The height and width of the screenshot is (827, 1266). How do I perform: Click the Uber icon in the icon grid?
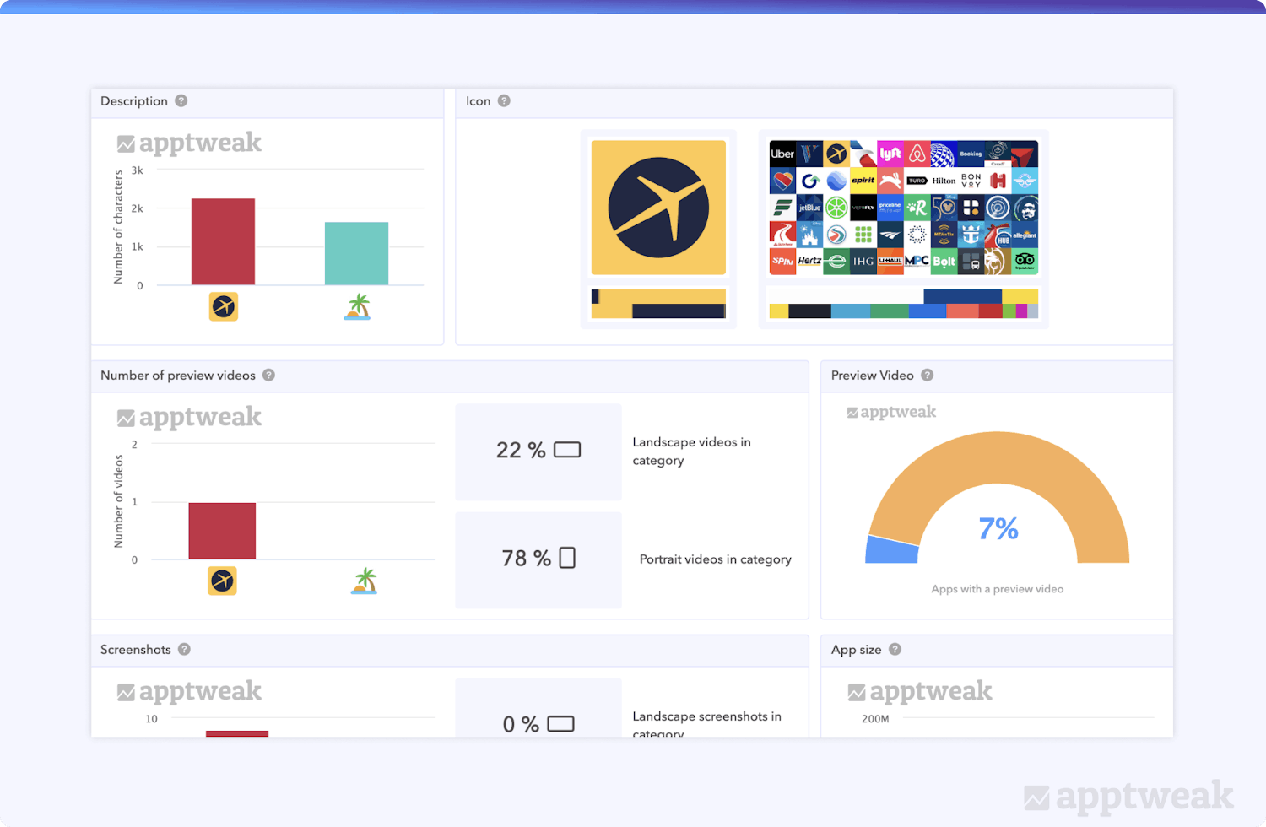tap(782, 154)
